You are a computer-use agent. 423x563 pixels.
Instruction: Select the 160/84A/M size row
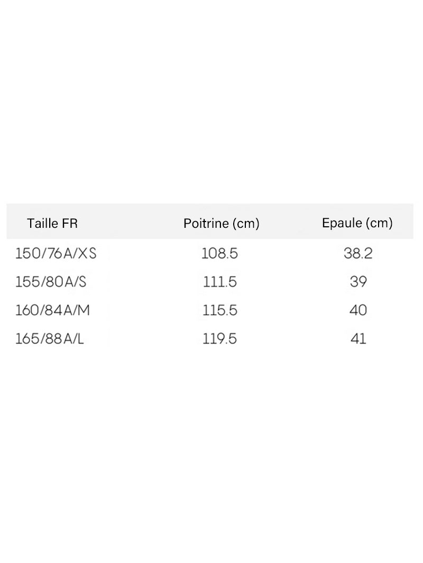click(x=210, y=310)
